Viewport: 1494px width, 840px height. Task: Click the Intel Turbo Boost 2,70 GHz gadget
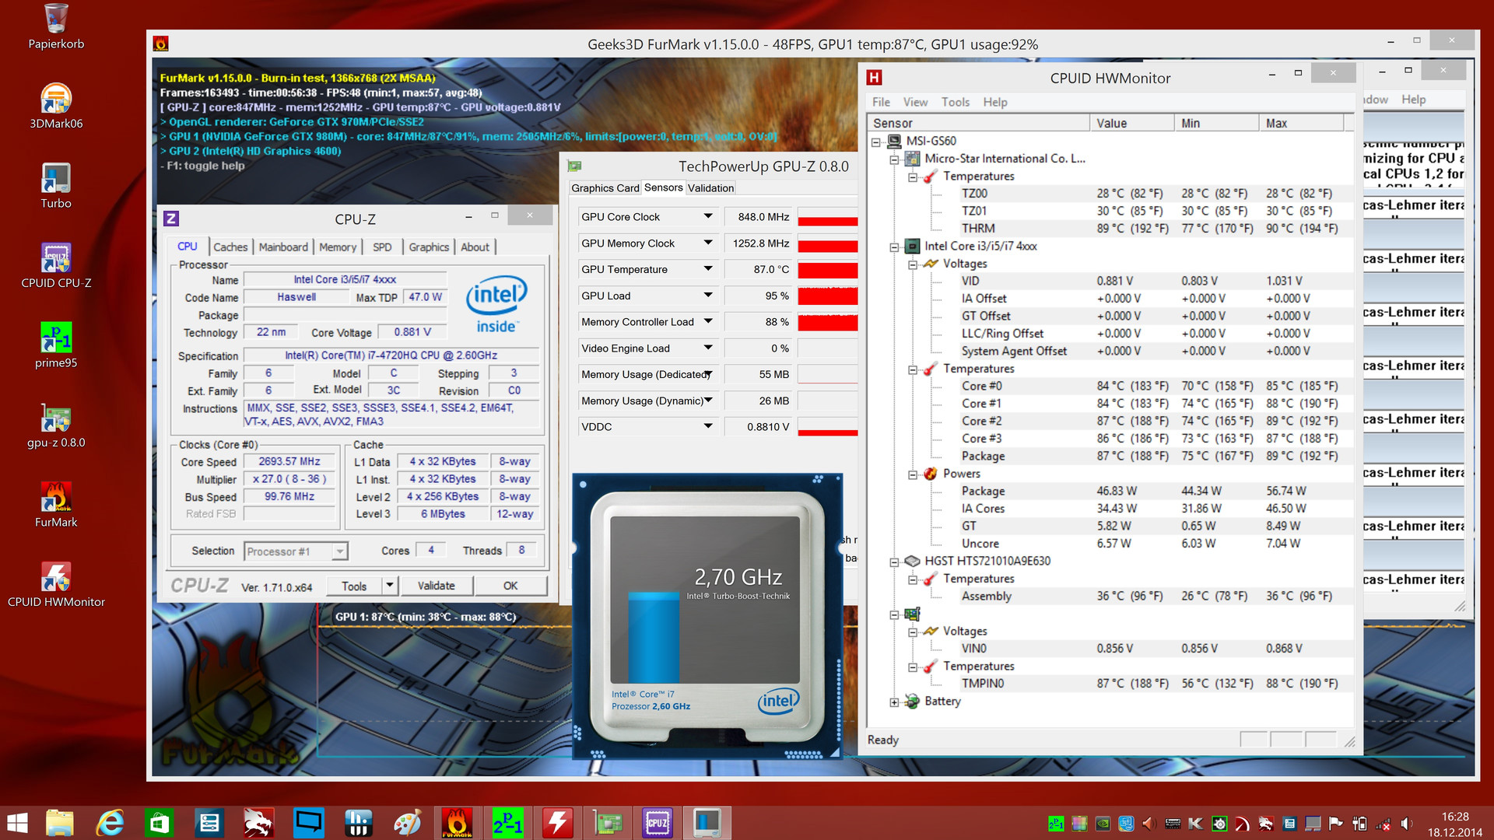click(x=707, y=616)
